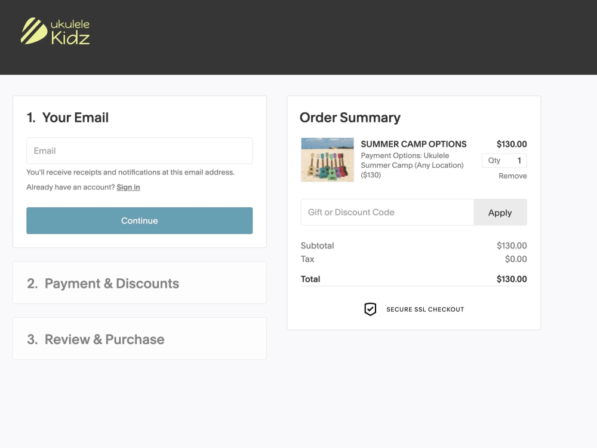Remove the Summer Camp Options item
The image size is (597, 448).
pos(512,176)
